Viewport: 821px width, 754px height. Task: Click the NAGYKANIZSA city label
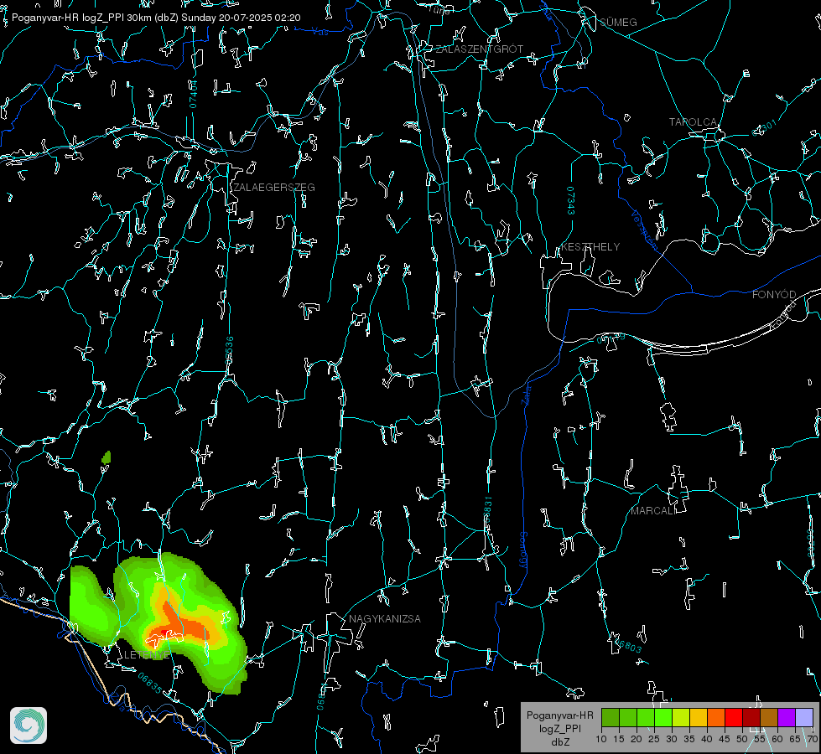[x=385, y=619]
